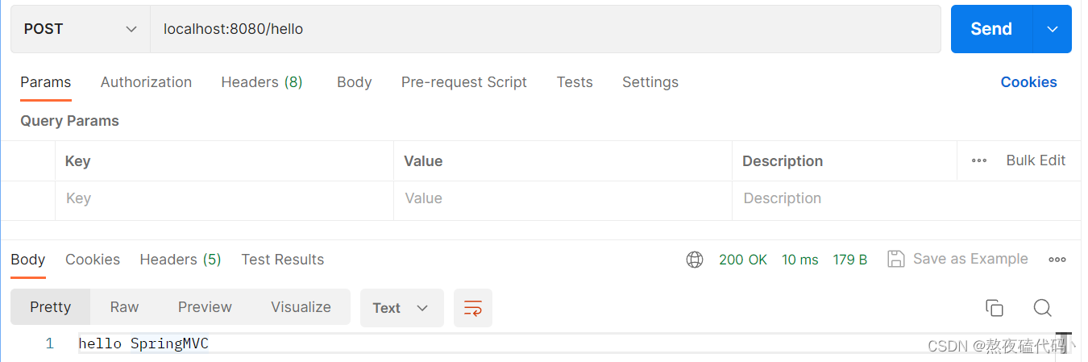Open response more options ellipsis
This screenshot has height=362, width=1088.
pyautogui.click(x=1057, y=260)
